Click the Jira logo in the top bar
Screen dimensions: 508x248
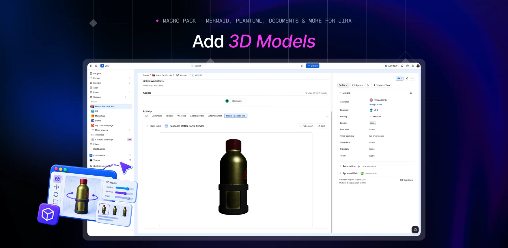[x=105, y=66]
